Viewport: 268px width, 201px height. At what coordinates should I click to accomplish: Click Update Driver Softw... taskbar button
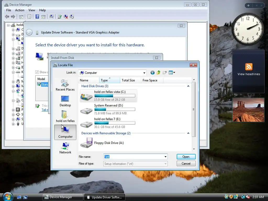pos(105,197)
